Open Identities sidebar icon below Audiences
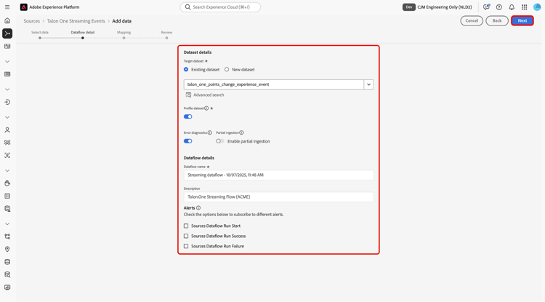The width and height of the screenshot is (545, 302). pos(7,156)
